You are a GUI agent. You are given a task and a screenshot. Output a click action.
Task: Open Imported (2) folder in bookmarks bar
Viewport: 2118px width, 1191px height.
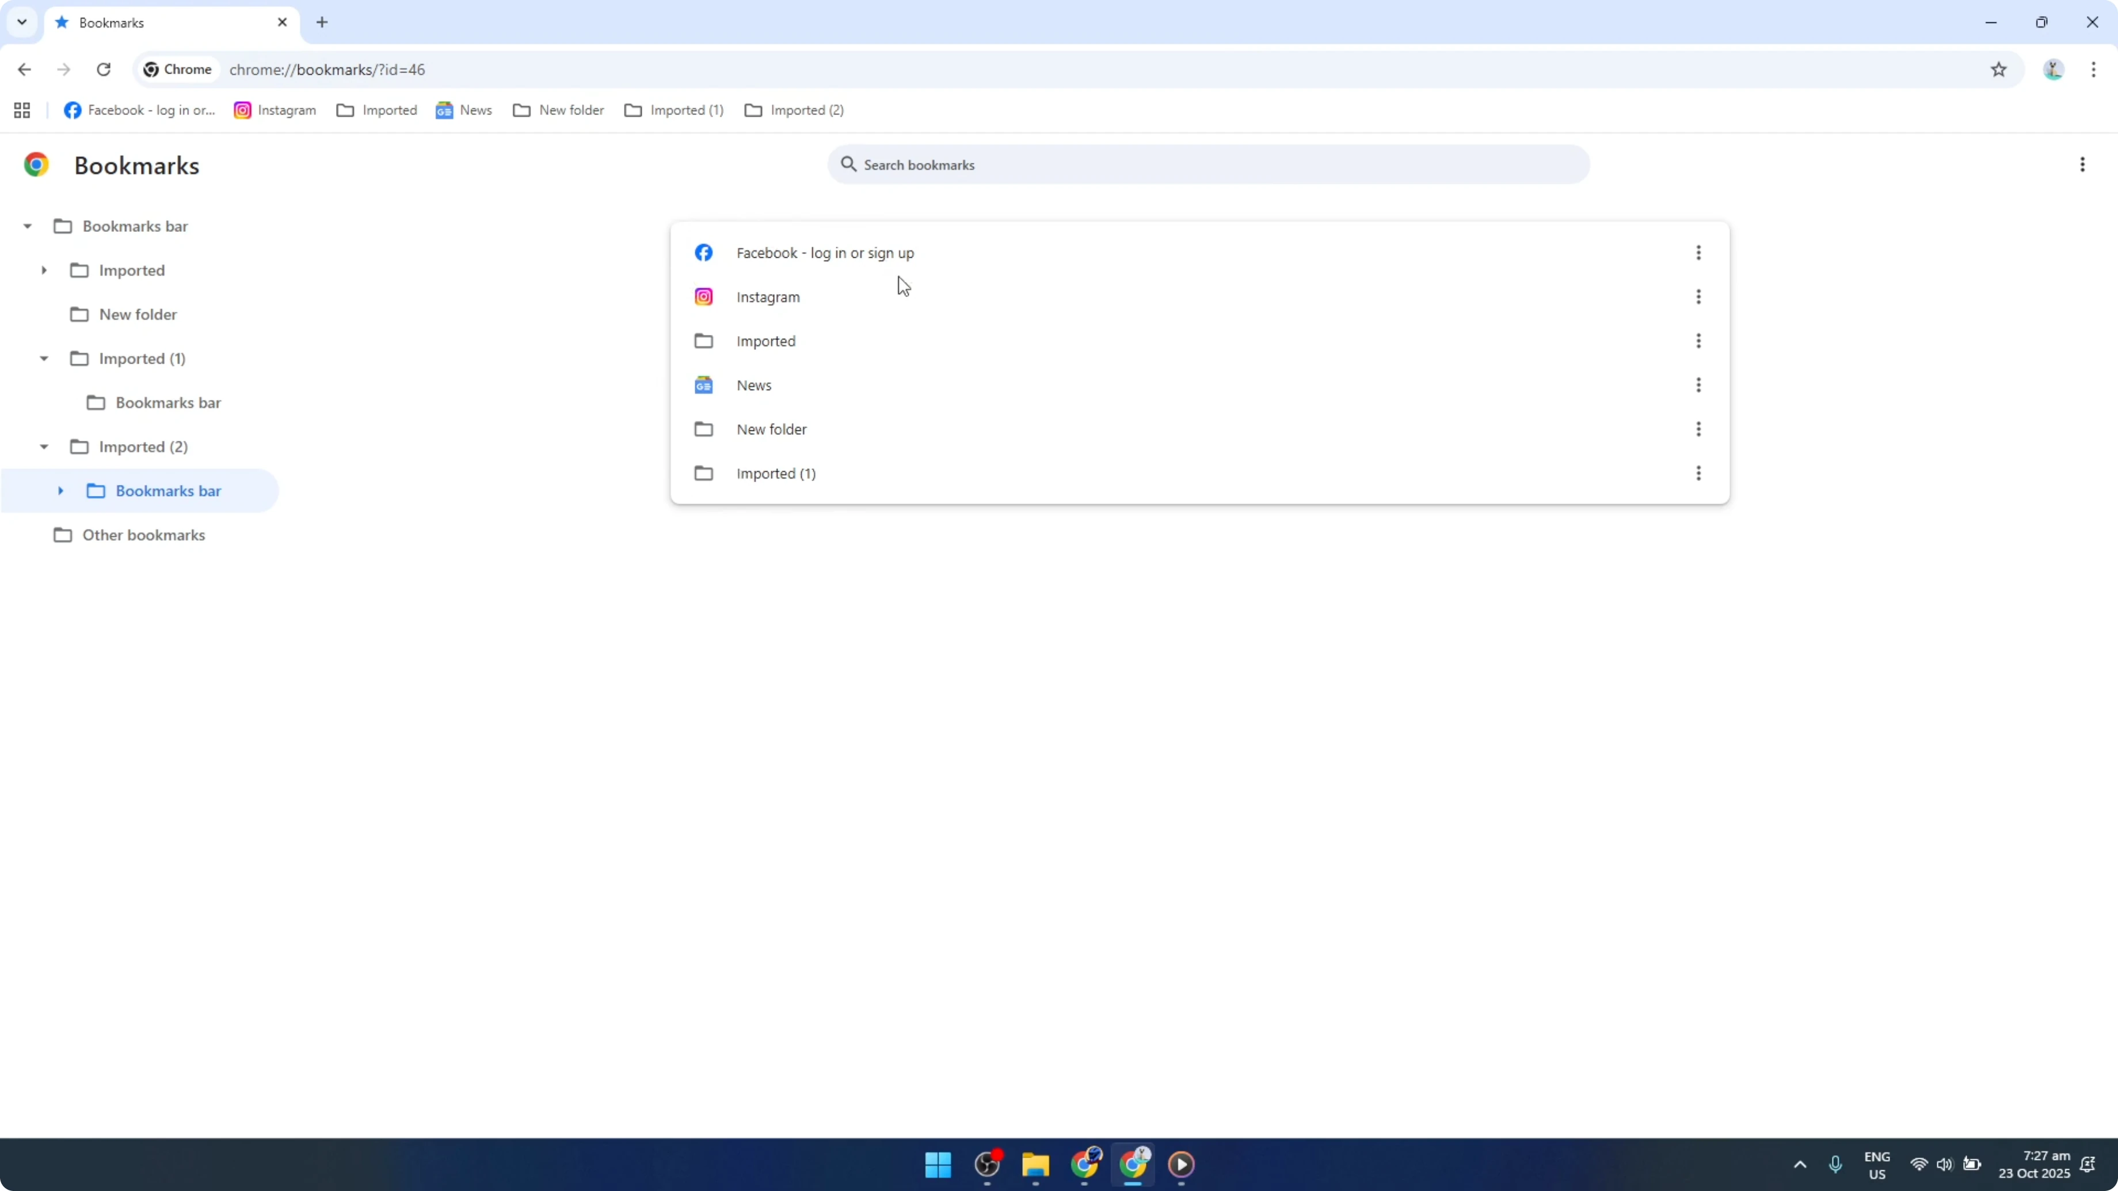click(x=794, y=110)
